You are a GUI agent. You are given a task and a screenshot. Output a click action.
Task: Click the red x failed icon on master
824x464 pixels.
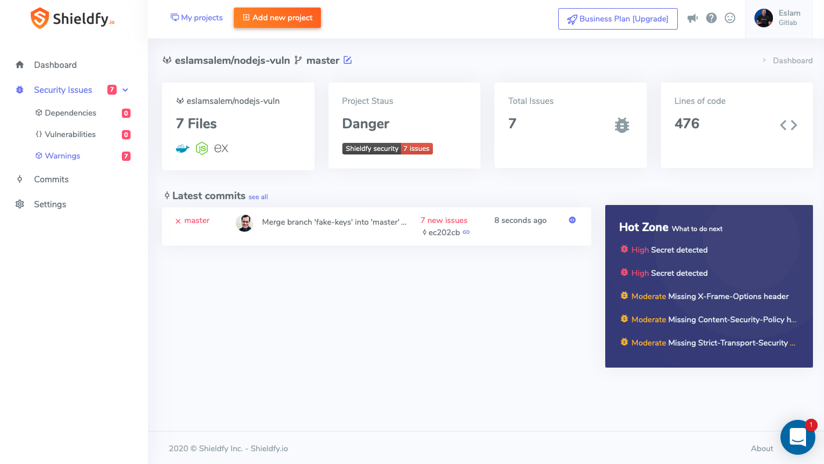pyautogui.click(x=178, y=221)
